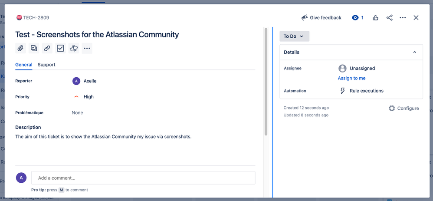Open the To Do status dropdown
433x201 pixels.
coord(294,36)
